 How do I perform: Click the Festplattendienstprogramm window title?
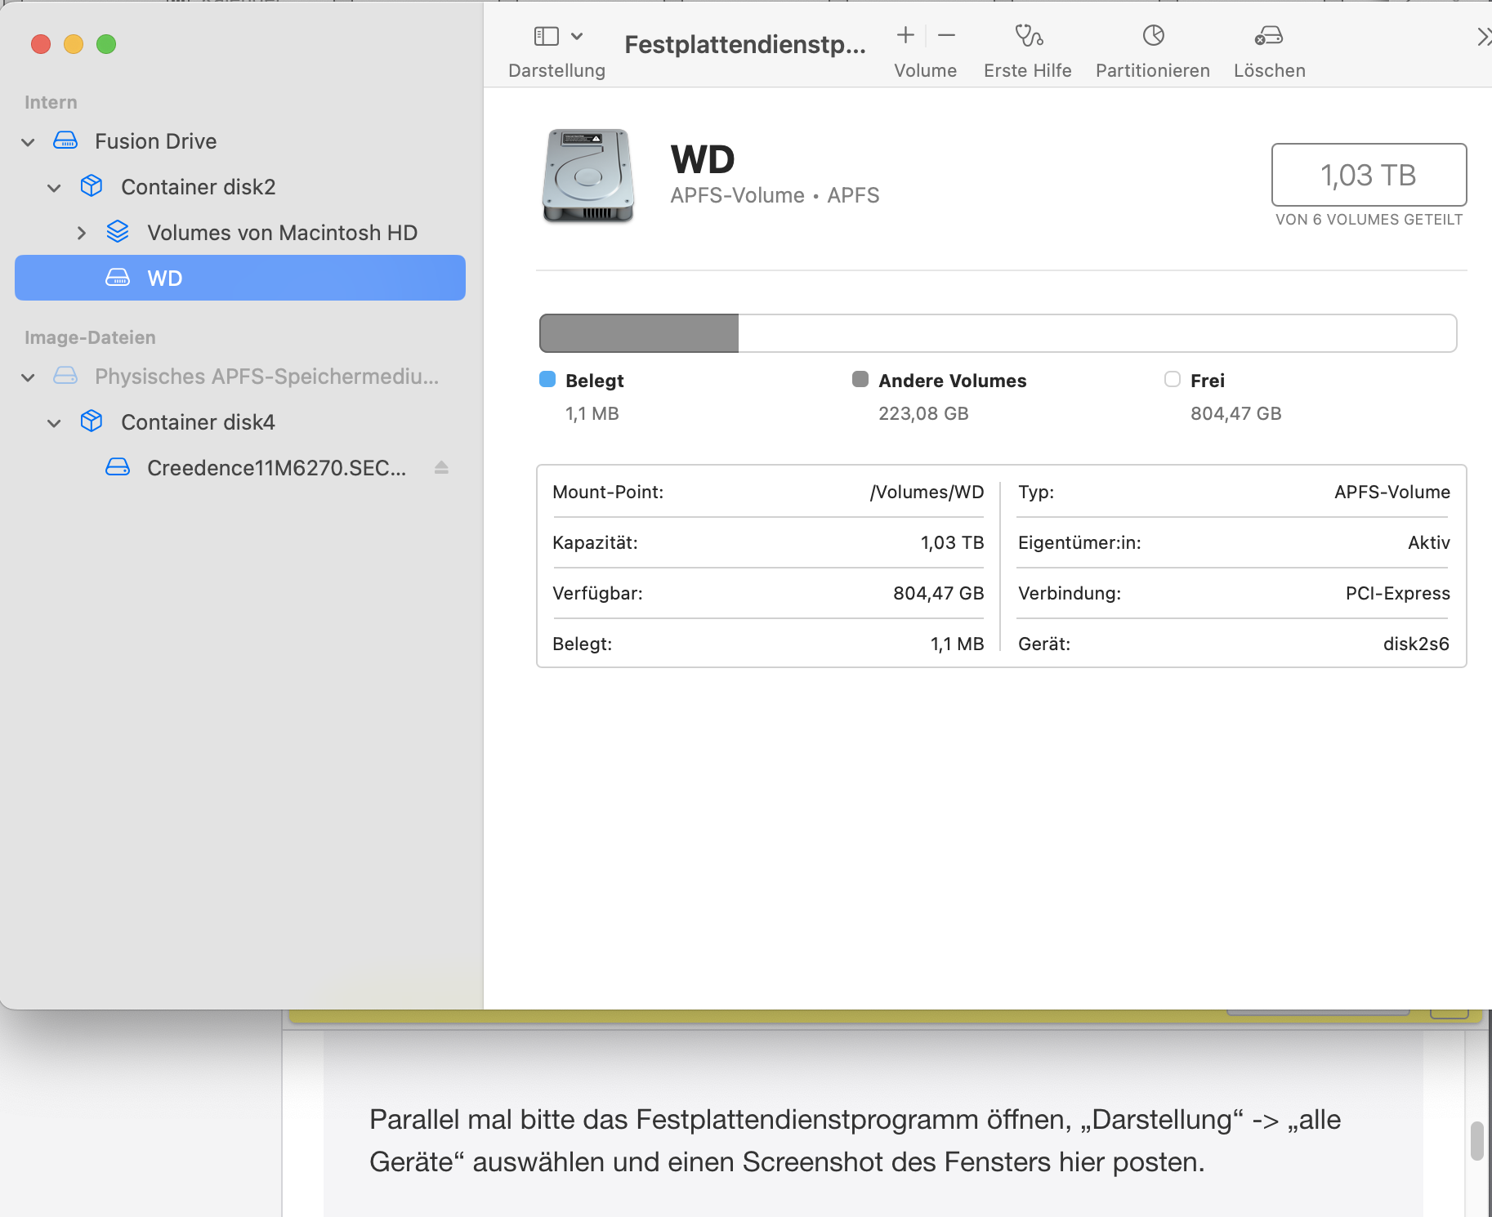745,45
